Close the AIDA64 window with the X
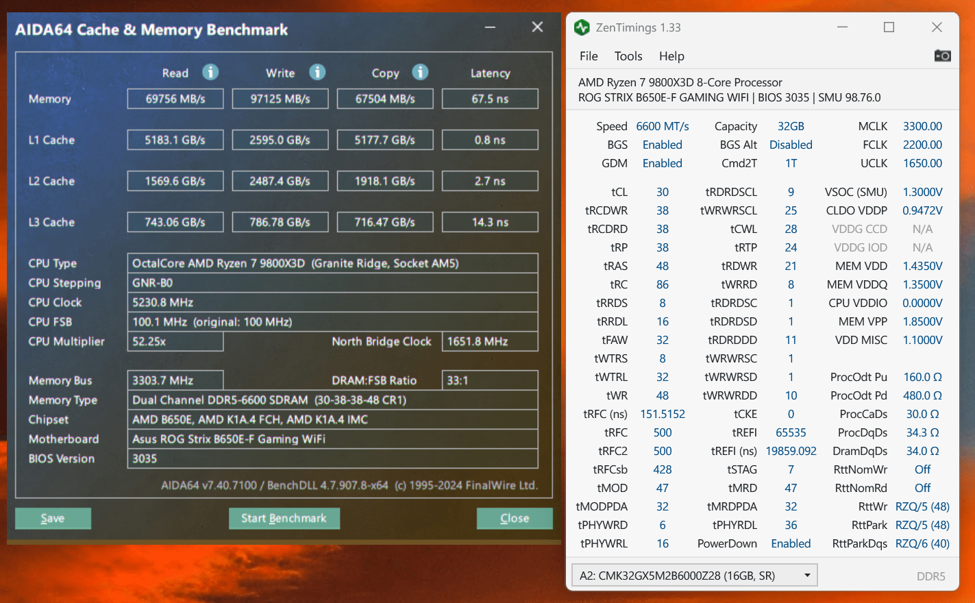The height and width of the screenshot is (603, 975). point(538,27)
